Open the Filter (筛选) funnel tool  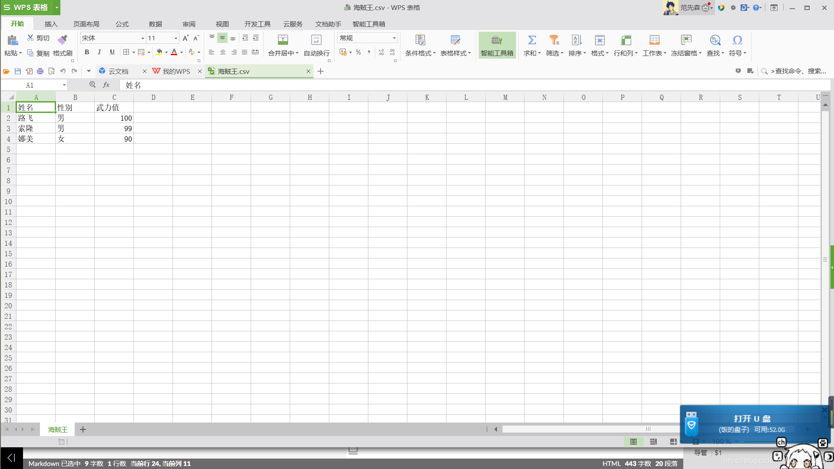554,40
